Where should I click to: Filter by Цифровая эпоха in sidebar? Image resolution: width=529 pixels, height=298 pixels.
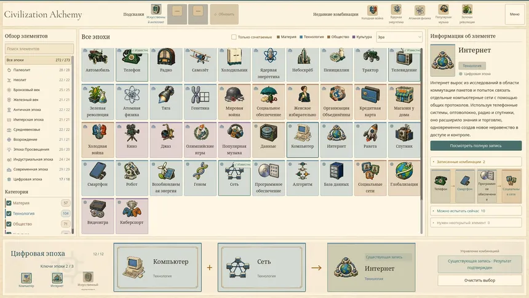click(38, 179)
